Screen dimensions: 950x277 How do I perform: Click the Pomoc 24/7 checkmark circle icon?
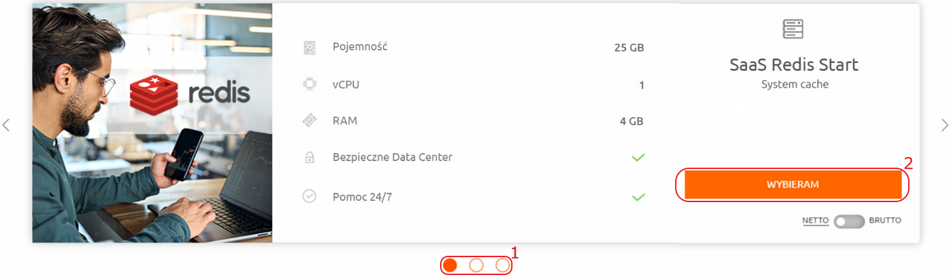309,197
